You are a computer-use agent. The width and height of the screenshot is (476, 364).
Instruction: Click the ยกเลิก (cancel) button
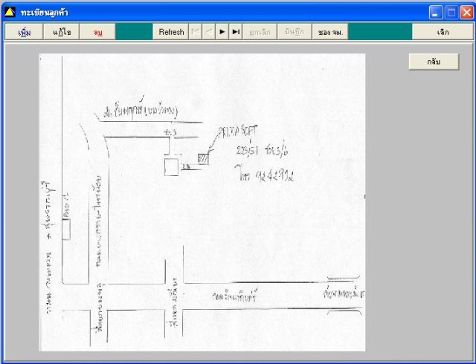(x=260, y=31)
